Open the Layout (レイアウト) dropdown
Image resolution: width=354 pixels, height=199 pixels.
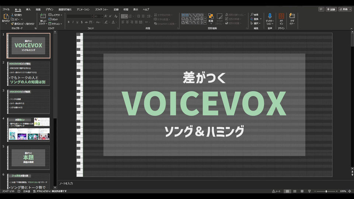(x=55, y=15)
